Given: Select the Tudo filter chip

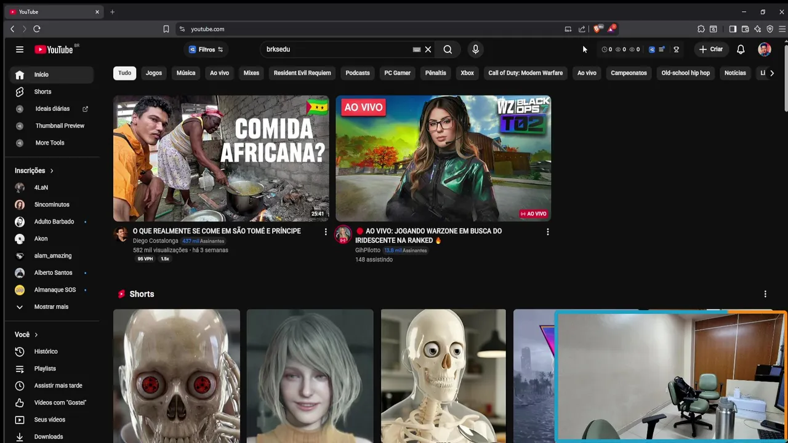Looking at the screenshot, I should [x=124, y=73].
